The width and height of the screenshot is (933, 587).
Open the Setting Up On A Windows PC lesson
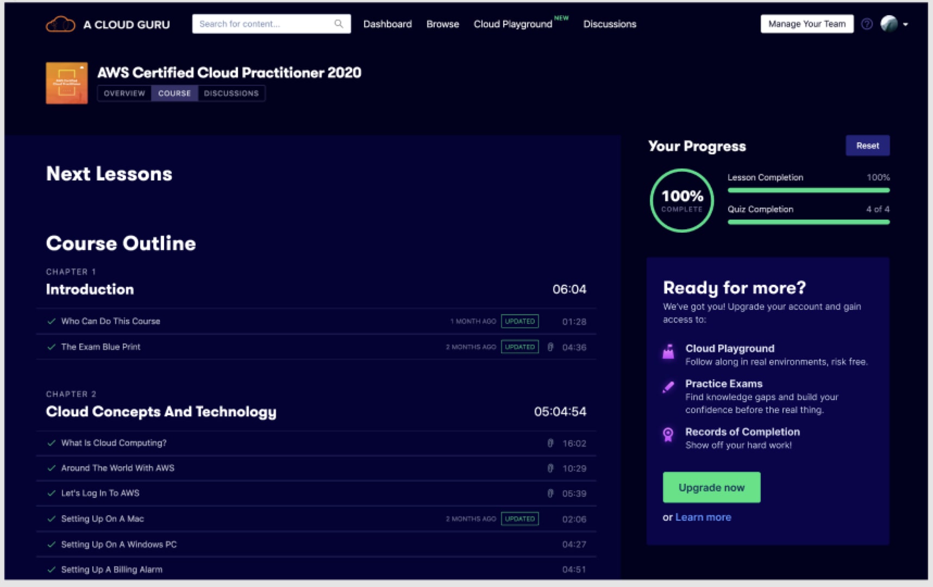coord(316,544)
